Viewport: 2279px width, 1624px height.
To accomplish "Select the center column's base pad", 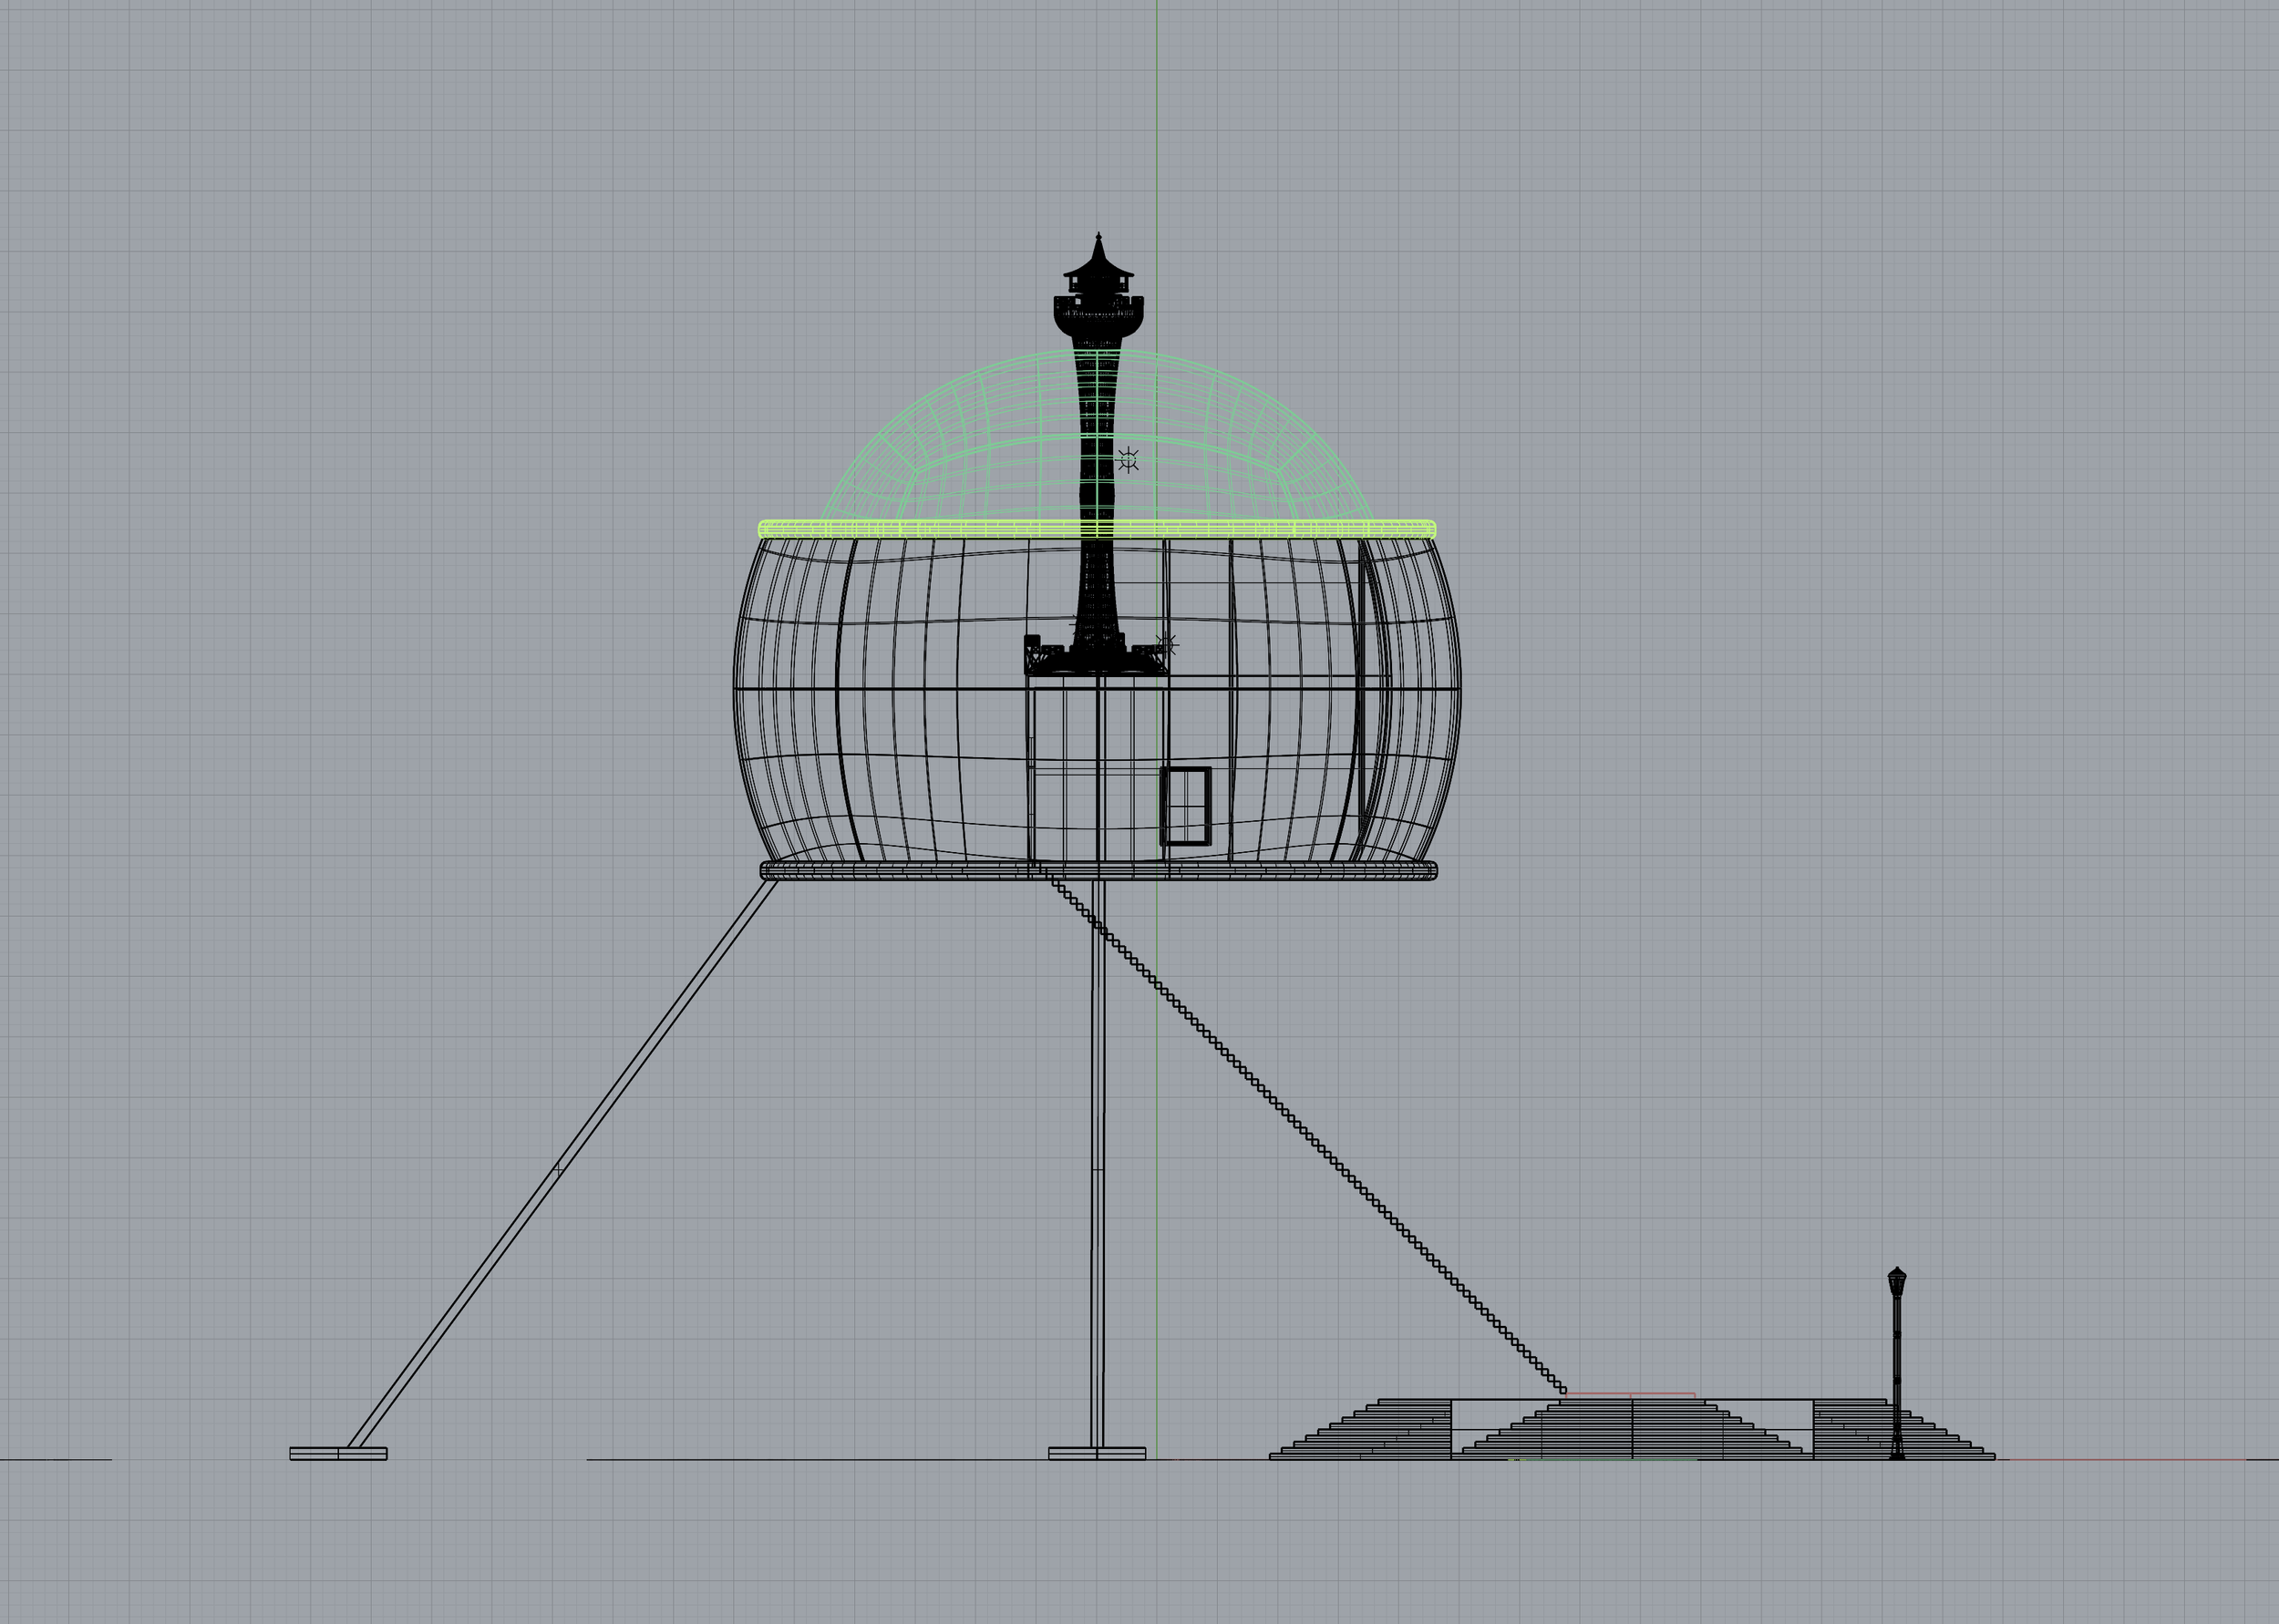I will (1097, 1453).
